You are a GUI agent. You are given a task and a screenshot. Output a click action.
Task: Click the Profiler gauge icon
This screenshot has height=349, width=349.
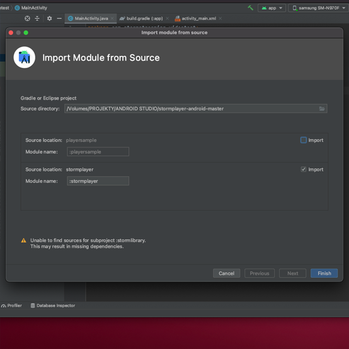click(x=4, y=306)
